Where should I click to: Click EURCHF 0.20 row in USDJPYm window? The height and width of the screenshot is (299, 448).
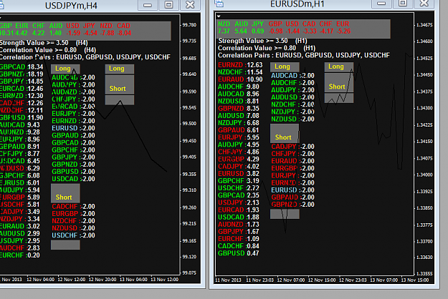[20, 255]
